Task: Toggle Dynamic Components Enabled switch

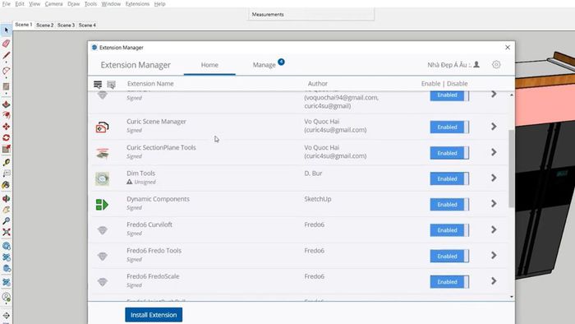Action: (449, 205)
